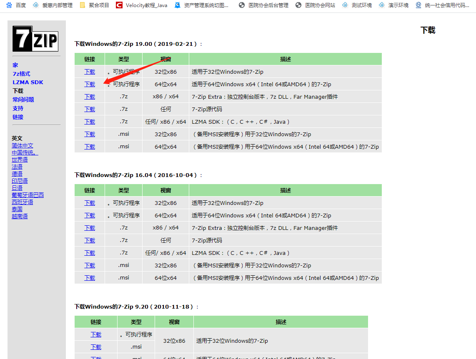Open the 演示环境 bookmark
The height and width of the screenshot is (359, 476).
tap(394, 5)
